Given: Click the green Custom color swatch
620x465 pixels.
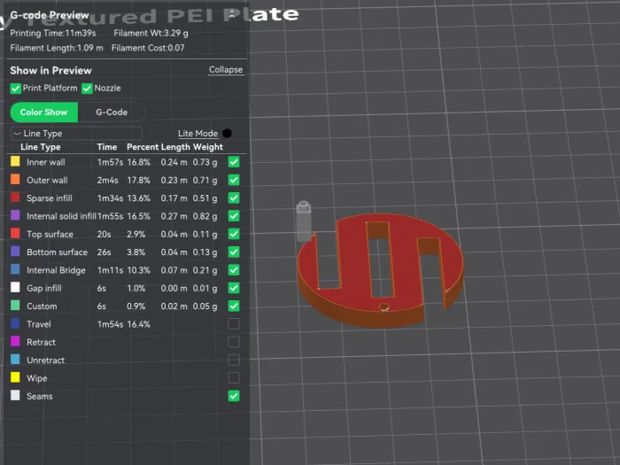Looking at the screenshot, I should pos(15,306).
